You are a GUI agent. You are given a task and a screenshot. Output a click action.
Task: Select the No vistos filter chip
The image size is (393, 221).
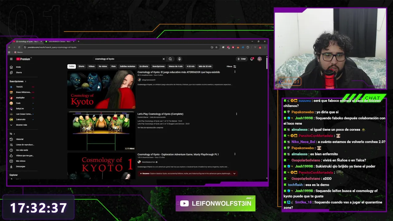[103, 66]
